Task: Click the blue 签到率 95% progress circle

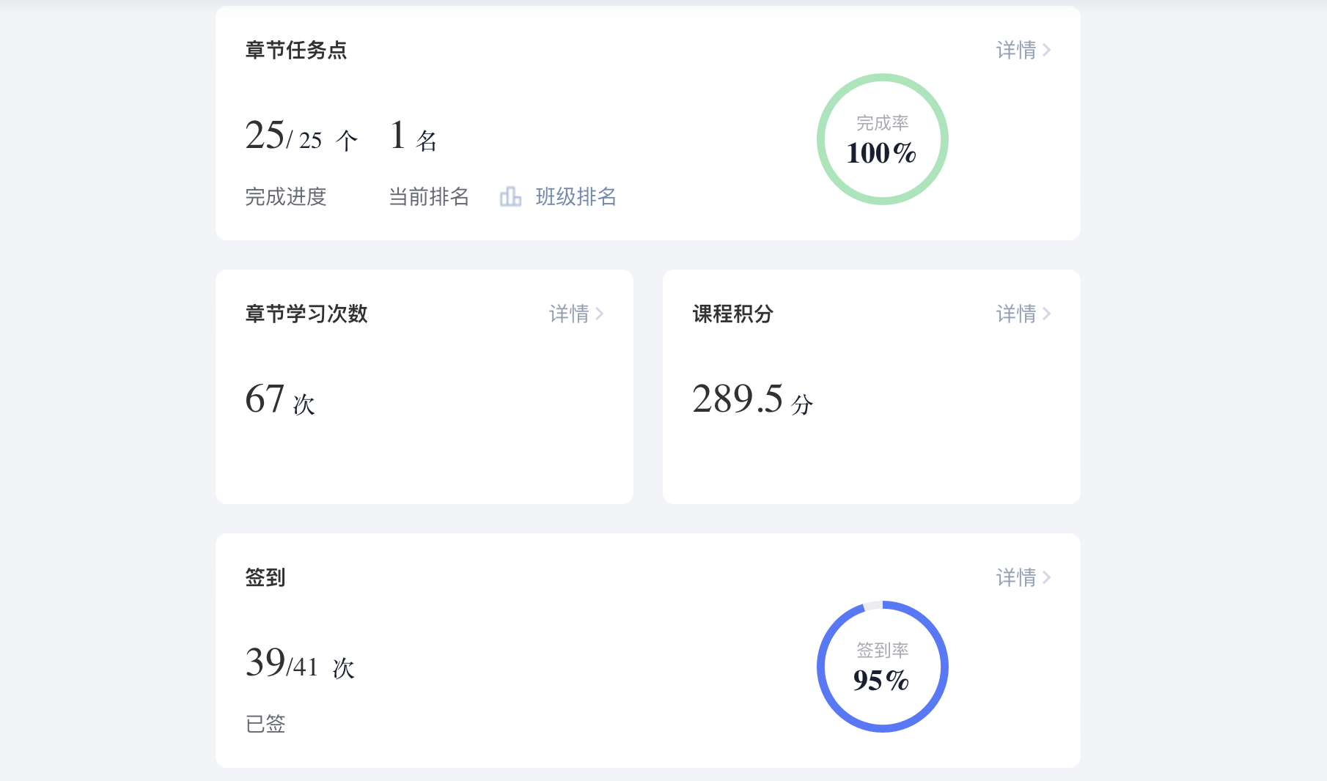Action: [x=882, y=665]
